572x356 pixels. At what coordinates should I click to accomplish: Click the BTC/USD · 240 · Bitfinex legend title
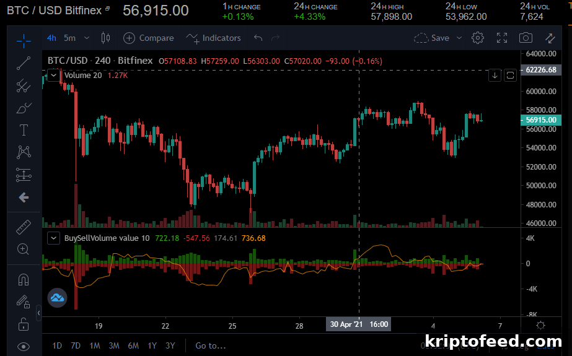[100, 61]
